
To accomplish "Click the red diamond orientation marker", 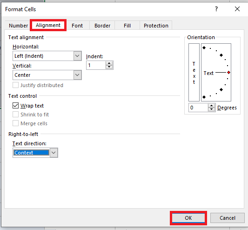I will pyautogui.click(x=228, y=73).
